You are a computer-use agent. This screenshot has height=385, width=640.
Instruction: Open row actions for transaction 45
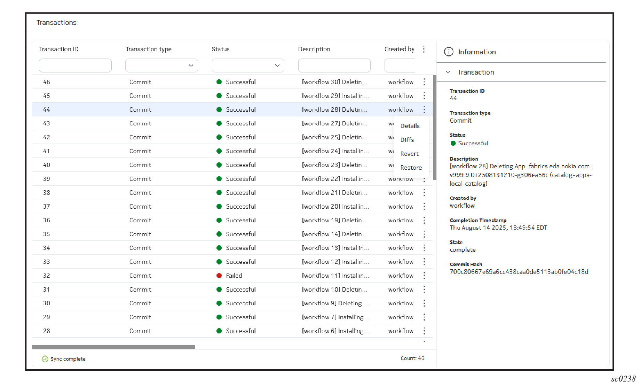click(424, 96)
